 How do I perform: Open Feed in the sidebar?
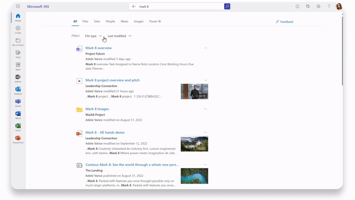18,54
